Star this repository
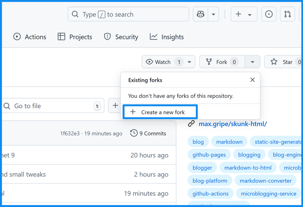Screen dimensions: 303x207 pyautogui.click(x=283, y=62)
